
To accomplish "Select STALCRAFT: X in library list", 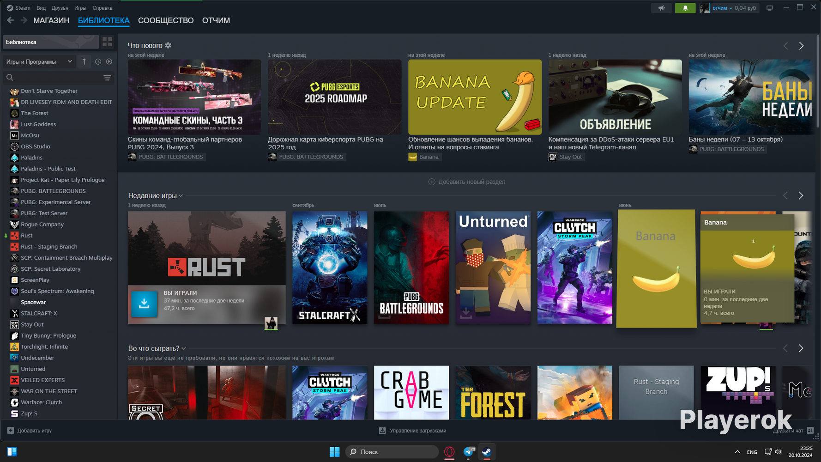I will [x=39, y=313].
